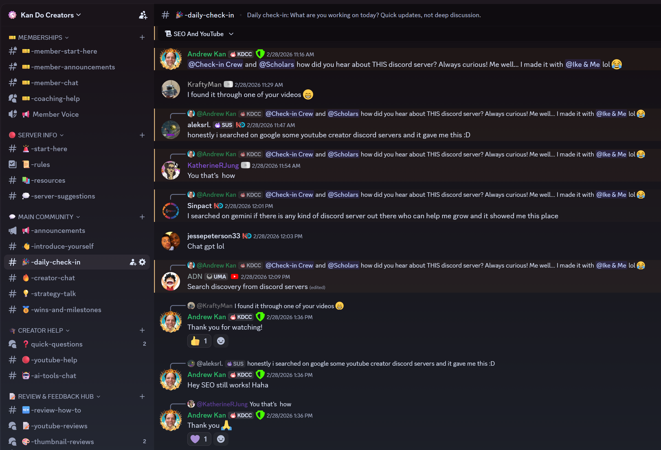Image resolution: width=661 pixels, height=450 pixels.
Task: Click the @Check-in Crew mention in first message
Action: click(x=215, y=65)
